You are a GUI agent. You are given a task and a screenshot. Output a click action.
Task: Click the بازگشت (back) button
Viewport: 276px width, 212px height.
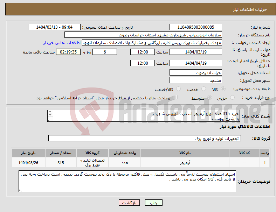tap(129, 203)
